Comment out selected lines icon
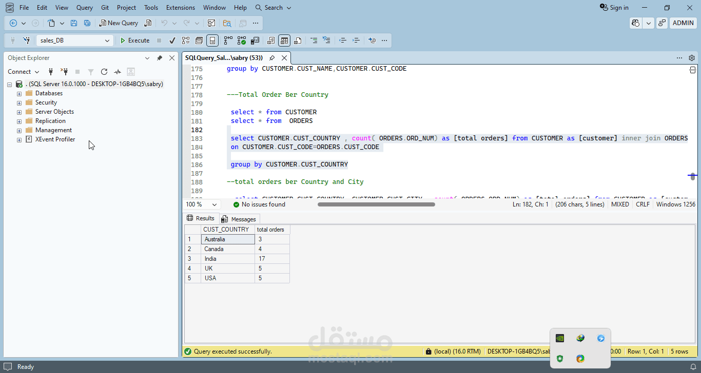Image resolution: width=701 pixels, height=373 pixels. click(313, 40)
